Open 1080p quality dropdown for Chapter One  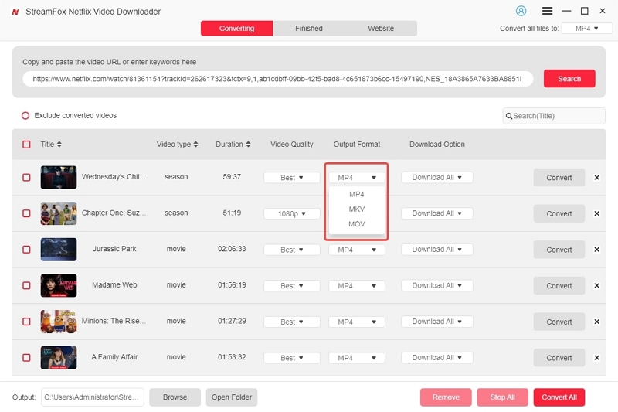tap(292, 213)
